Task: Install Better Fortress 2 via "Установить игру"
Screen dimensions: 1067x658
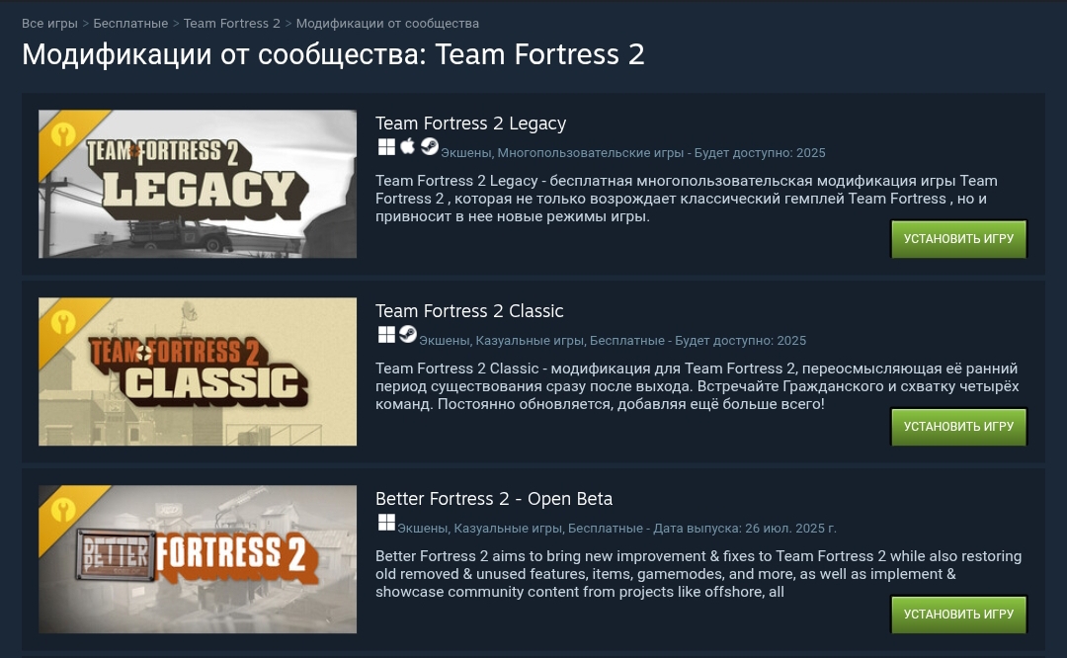Action: pos(958,615)
